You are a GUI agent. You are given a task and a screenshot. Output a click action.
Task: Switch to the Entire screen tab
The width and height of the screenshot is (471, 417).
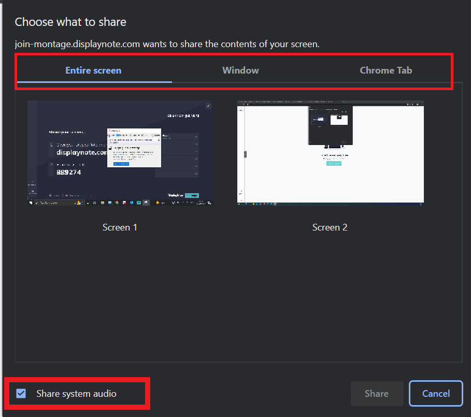tap(93, 70)
